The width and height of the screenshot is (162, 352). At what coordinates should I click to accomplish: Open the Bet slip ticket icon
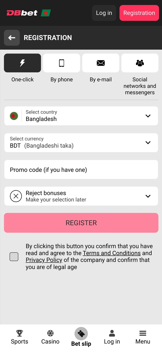[81, 332]
